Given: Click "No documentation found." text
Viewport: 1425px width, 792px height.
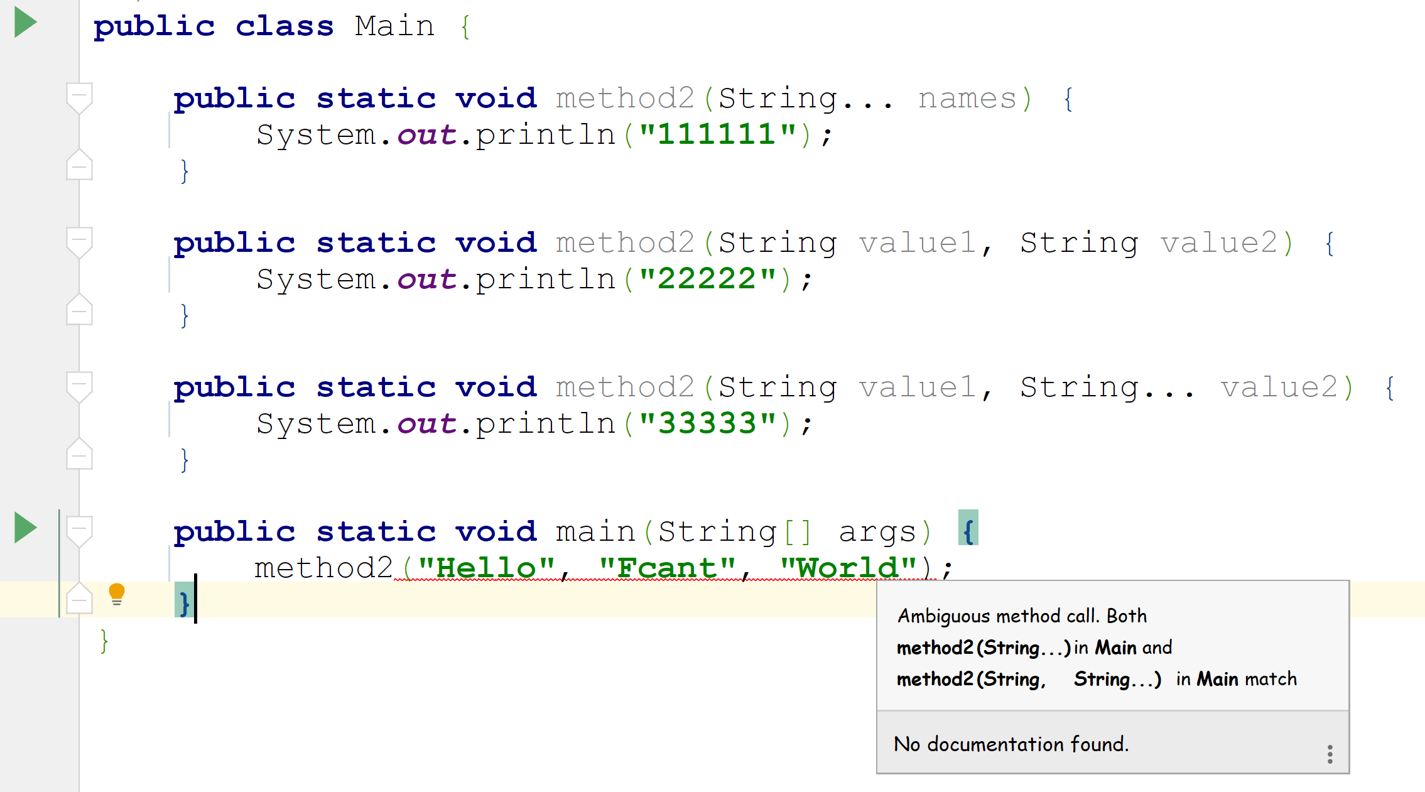Looking at the screenshot, I should pos(1011,744).
